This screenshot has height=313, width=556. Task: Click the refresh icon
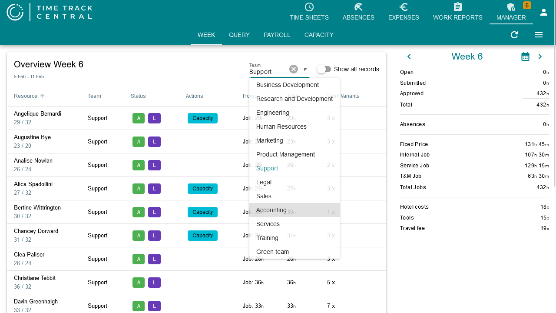(514, 35)
